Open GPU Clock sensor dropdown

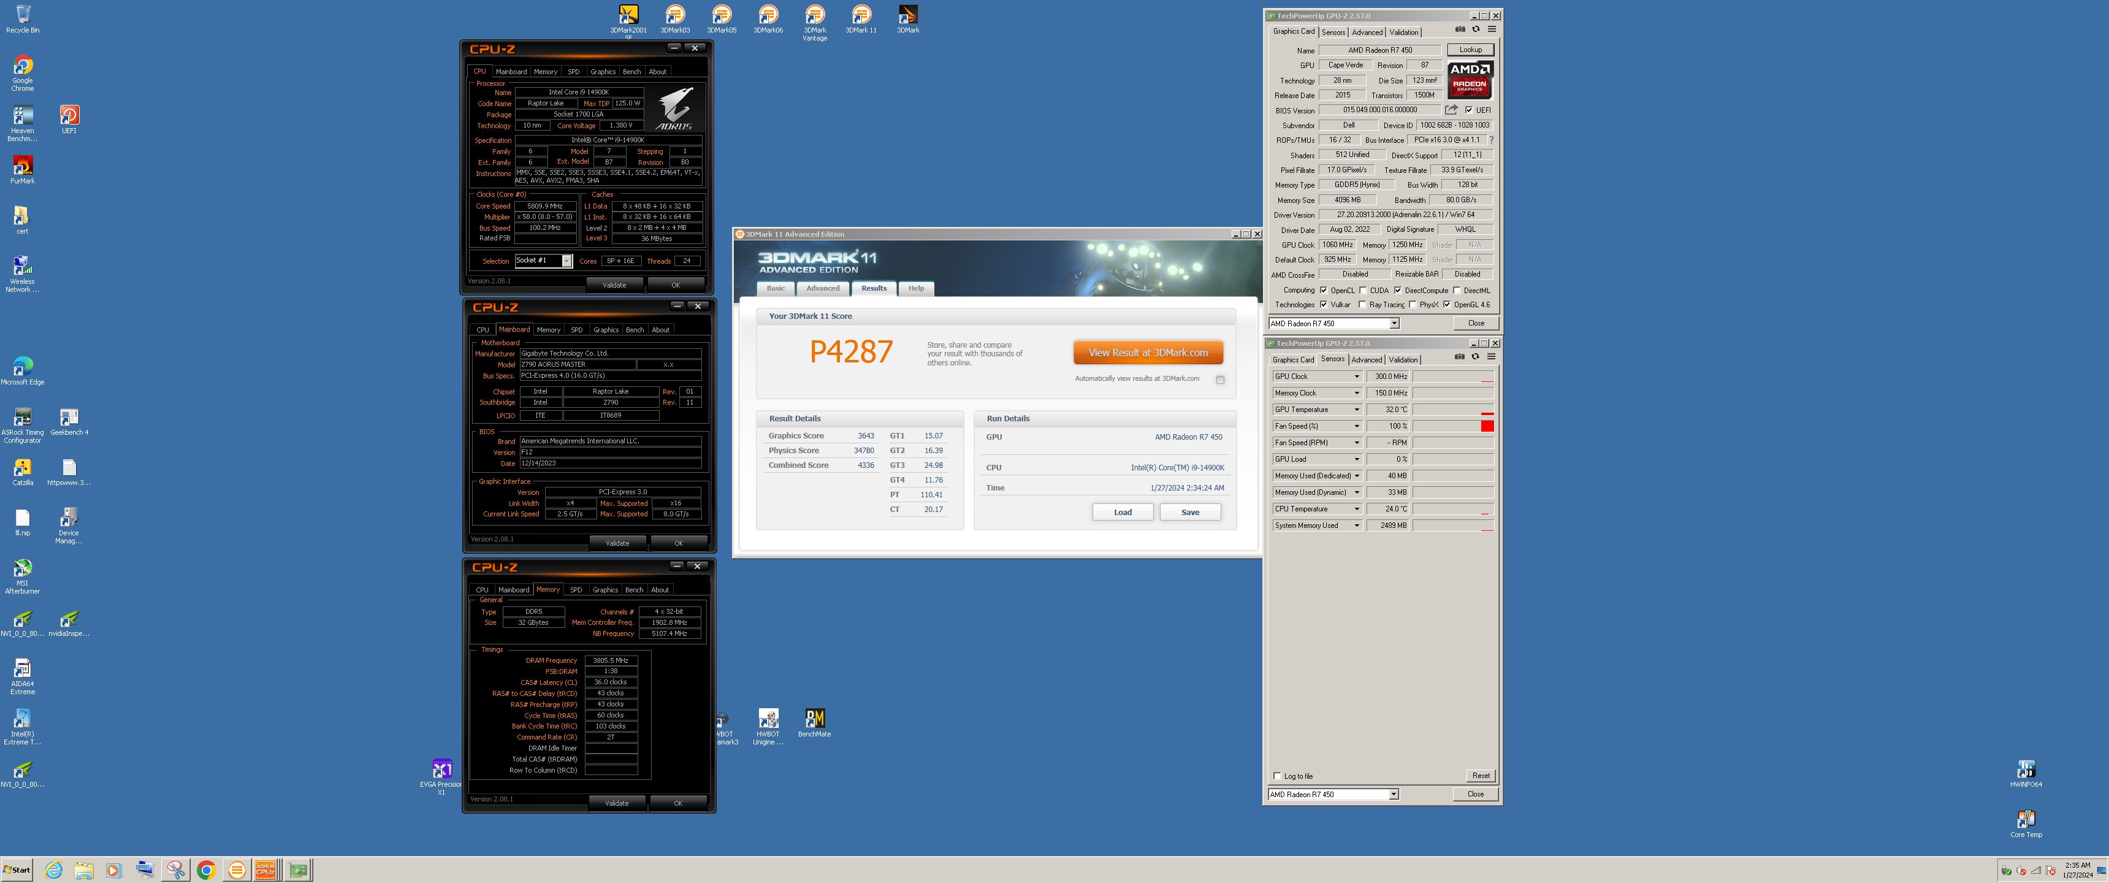pos(1356,377)
